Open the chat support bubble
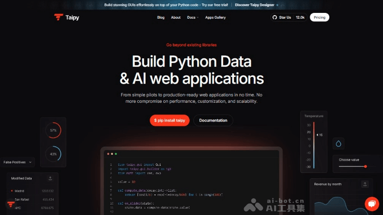Image resolution: width=383 pixels, height=215 pixels. 372,204
